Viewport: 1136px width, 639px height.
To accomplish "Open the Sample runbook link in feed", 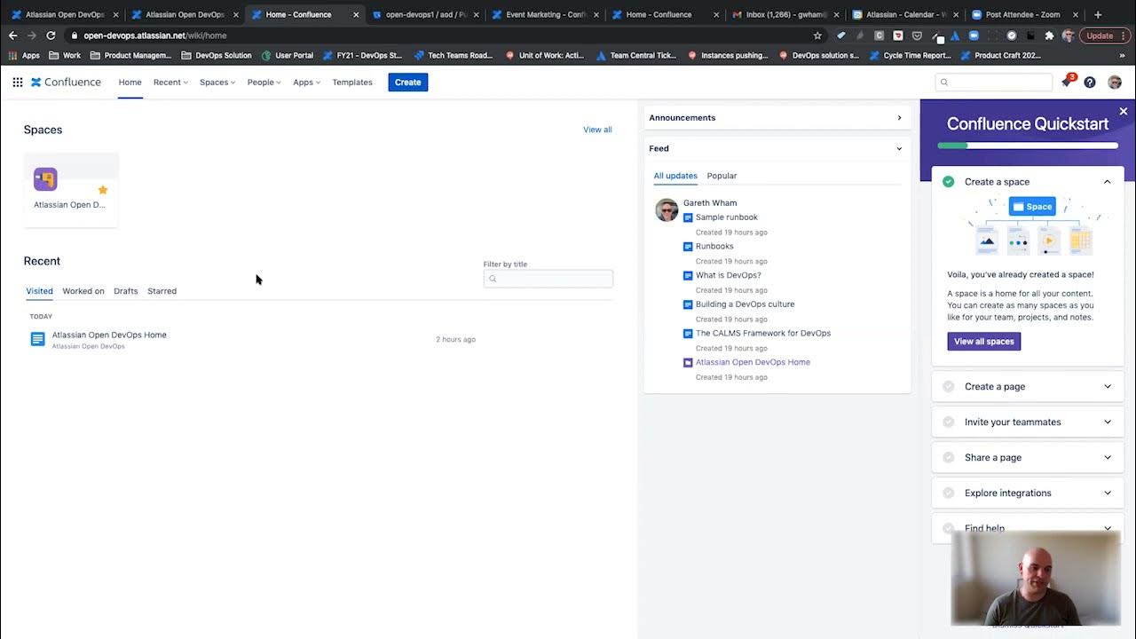I will pyautogui.click(x=727, y=217).
